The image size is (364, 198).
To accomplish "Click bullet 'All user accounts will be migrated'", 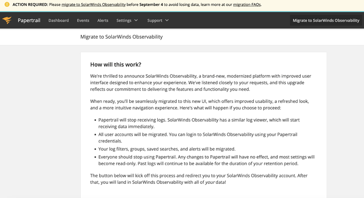I will [x=198, y=138].
